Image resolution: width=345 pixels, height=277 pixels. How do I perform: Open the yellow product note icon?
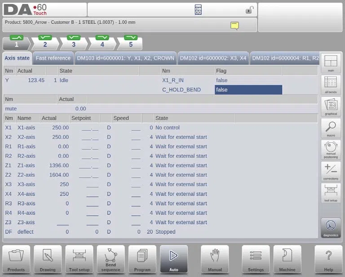pos(234,26)
